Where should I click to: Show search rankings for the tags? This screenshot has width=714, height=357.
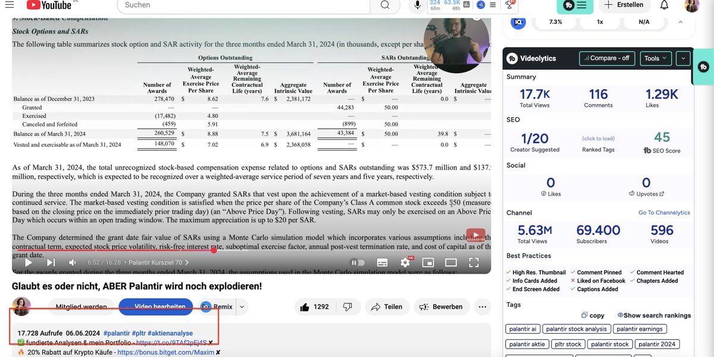point(654,315)
